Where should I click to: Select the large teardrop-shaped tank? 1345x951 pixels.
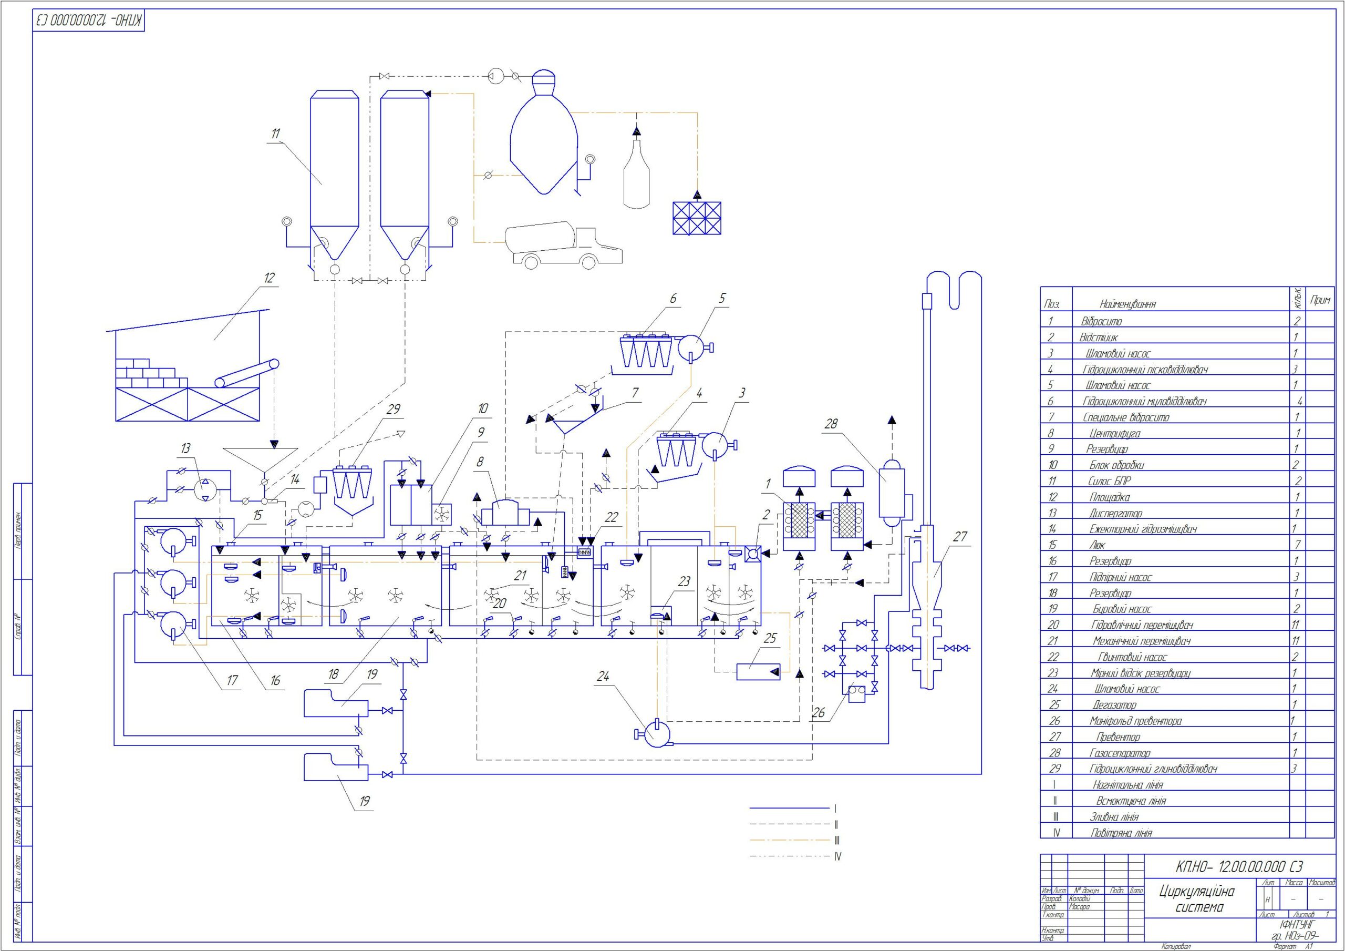tap(544, 133)
